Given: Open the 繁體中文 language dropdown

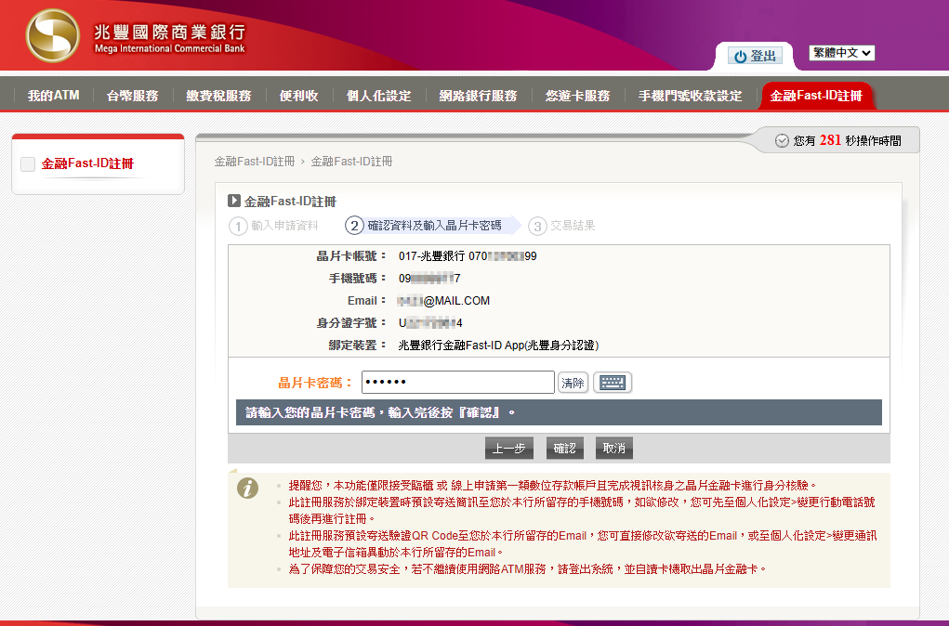Looking at the screenshot, I should (842, 53).
